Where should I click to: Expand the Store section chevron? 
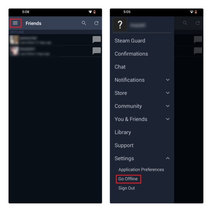coord(168,93)
